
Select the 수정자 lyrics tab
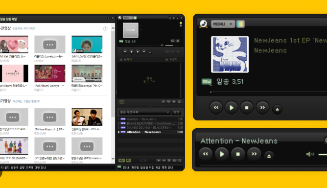pyautogui.click(x=171, y=59)
